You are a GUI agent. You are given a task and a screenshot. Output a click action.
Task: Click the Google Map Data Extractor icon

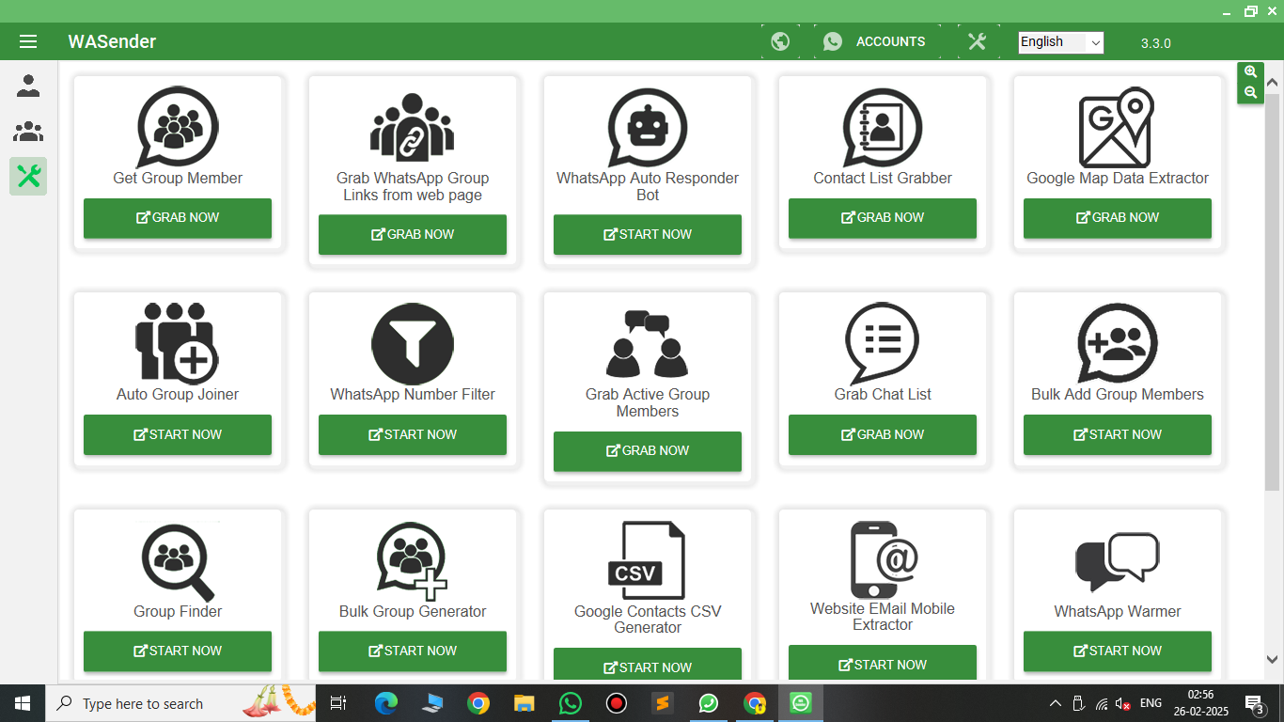point(1118,127)
